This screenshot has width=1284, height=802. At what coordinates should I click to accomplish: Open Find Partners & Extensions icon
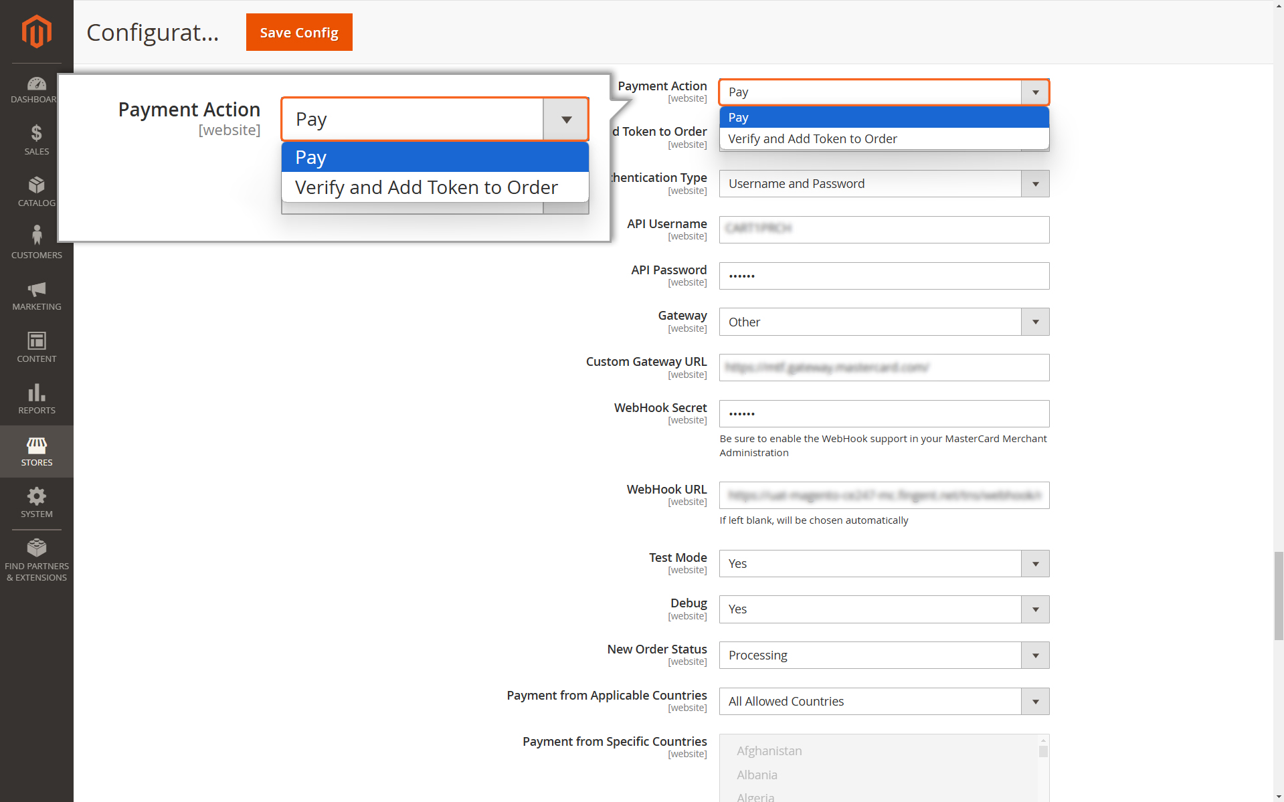(37, 547)
